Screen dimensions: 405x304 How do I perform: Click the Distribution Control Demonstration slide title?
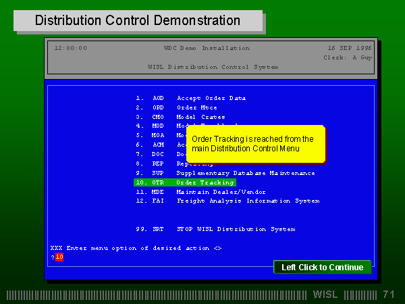click(x=138, y=20)
